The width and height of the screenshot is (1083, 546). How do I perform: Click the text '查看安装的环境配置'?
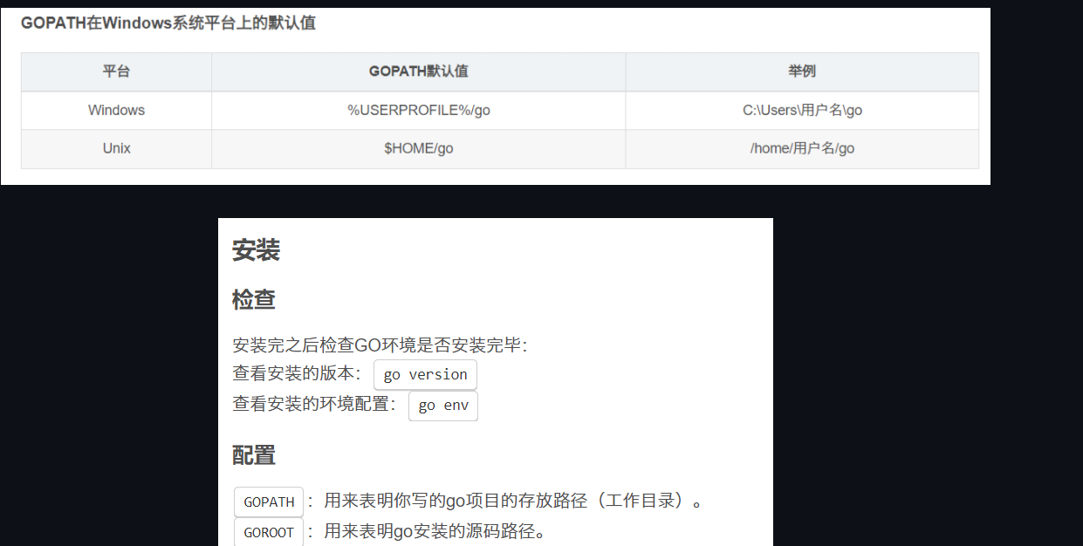point(310,404)
